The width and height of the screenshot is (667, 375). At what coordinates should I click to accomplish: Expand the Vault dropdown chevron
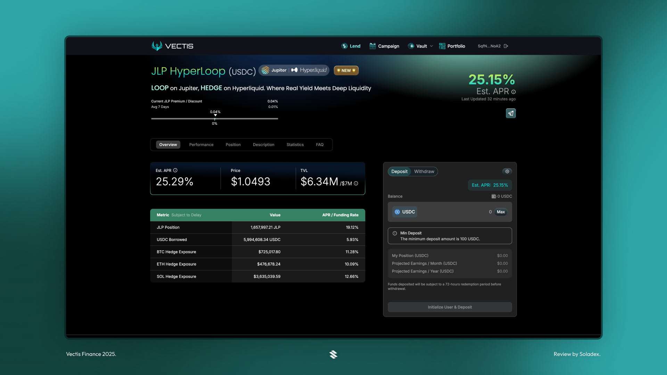[431, 46]
